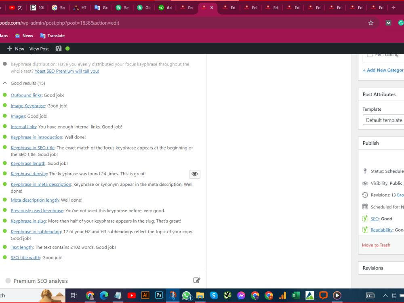The height and width of the screenshot is (303, 404).
Task: Toggle the Post Attributes panel header
Action: coord(381,94)
